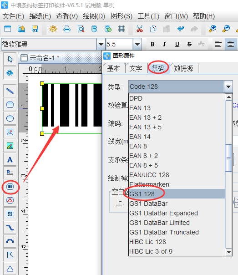Save the label with the disk icon
The image size is (238, 275).
[35, 29]
